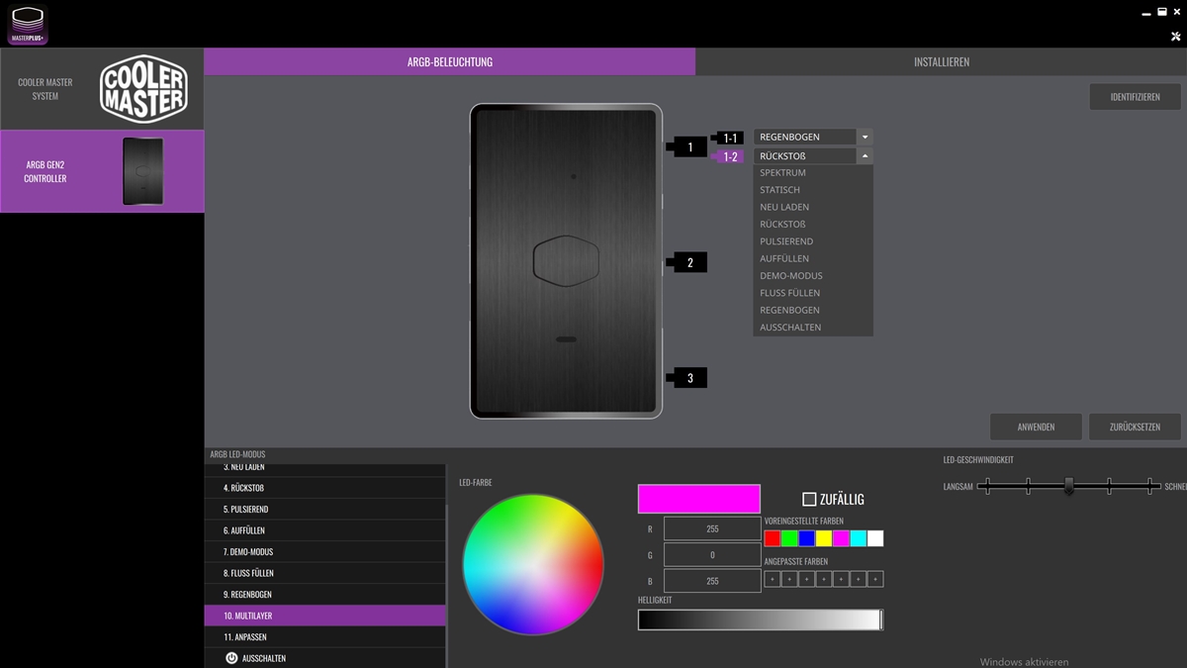Viewport: 1187px width, 668px height.
Task: Select the ARGB Gen2 Controller thumbnail
Action: coord(142,171)
